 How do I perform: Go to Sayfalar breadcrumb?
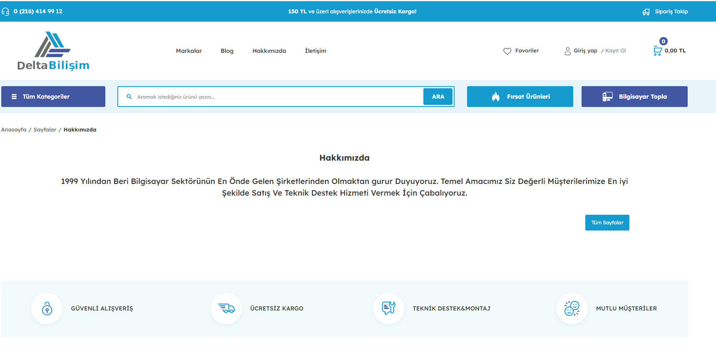[x=45, y=130]
